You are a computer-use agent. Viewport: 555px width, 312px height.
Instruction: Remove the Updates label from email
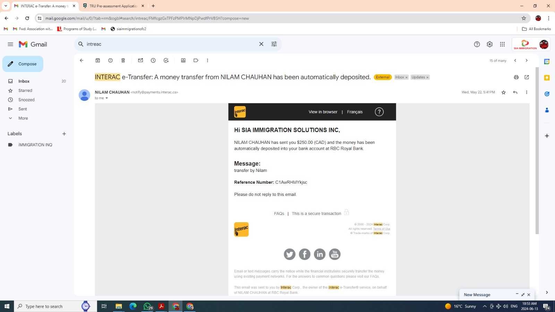[x=427, y=77]
